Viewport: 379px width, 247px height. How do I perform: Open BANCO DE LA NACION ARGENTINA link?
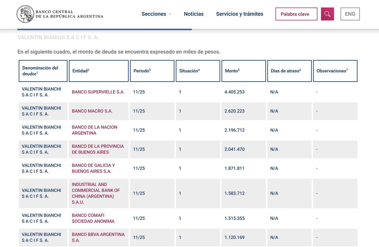tap(94, 130)
